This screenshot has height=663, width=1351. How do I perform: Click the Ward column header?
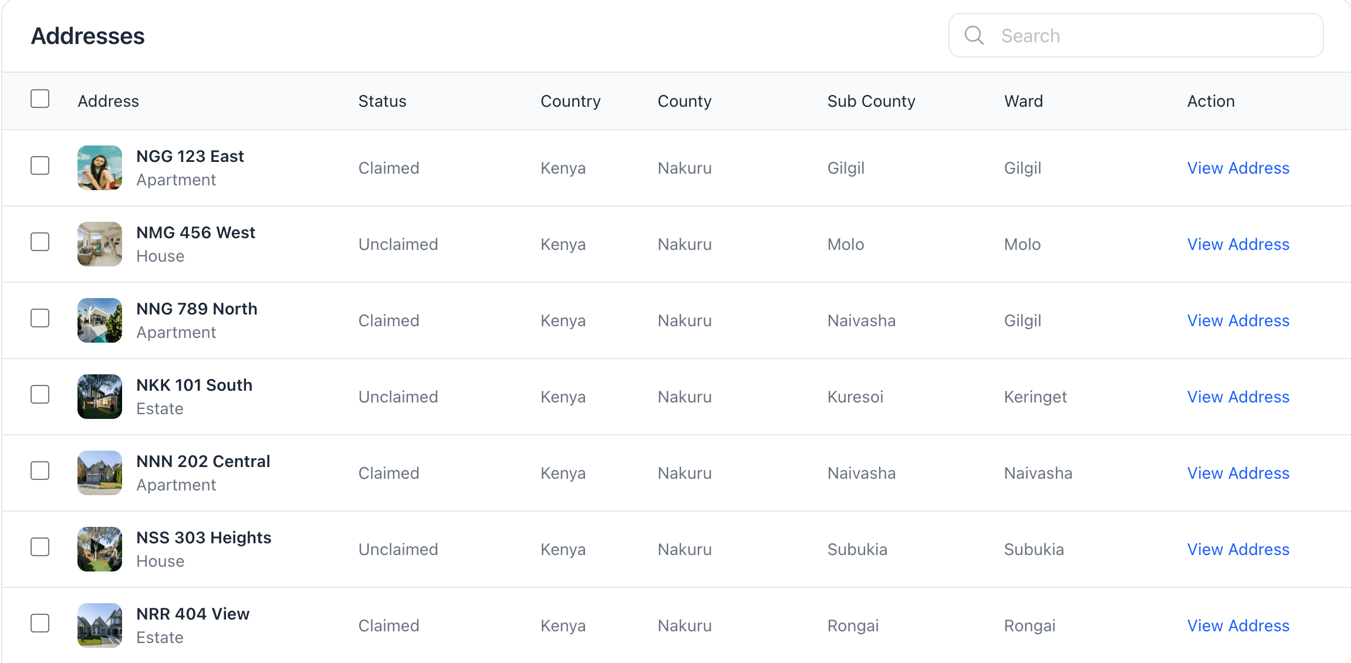coord(1024,102)
